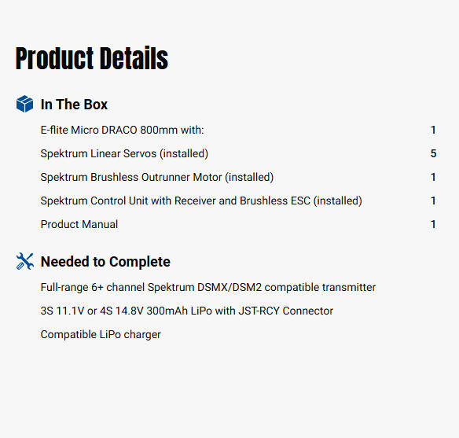Click quantity 1 next to E-flite Micro DRACO
Viewport: 459px width, 438px height.
[433, 130]
